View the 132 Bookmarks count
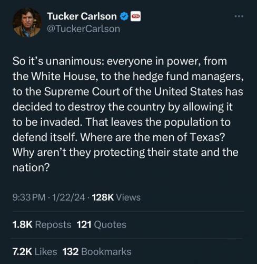The height and width of the screenshot is (264, 257). point(97,252)
